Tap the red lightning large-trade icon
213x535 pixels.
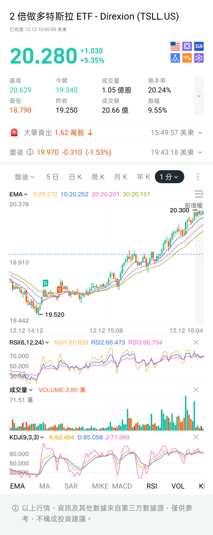tap(14, 133)
